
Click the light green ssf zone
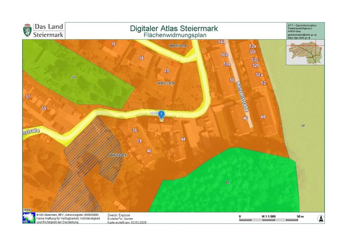(x=72, y=77)
